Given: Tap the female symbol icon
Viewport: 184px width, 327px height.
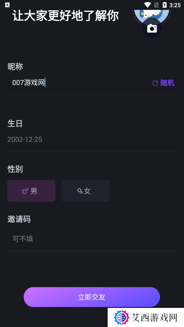Looking at the screenshot, I should coord(80,191).
